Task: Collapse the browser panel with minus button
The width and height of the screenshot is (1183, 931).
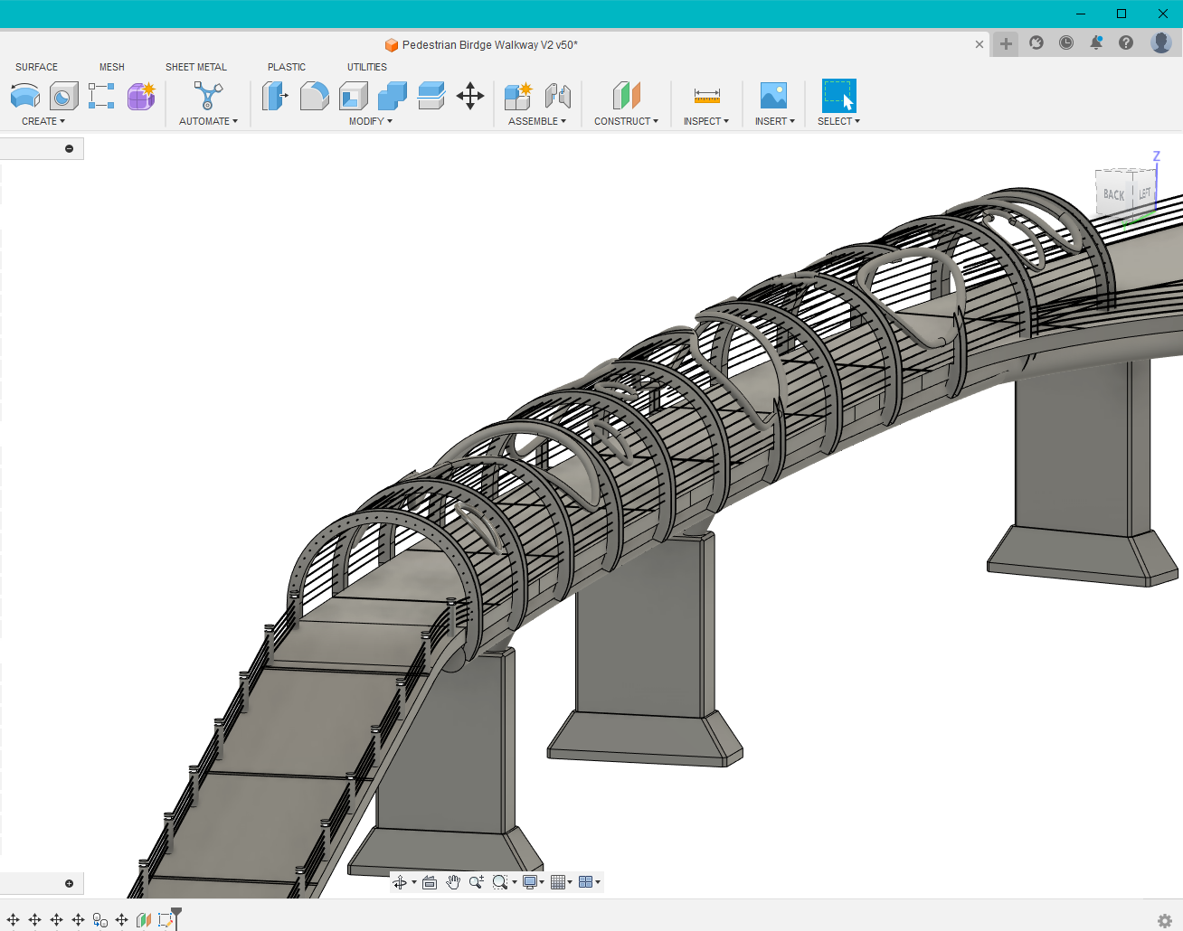Action: [69, 147]
